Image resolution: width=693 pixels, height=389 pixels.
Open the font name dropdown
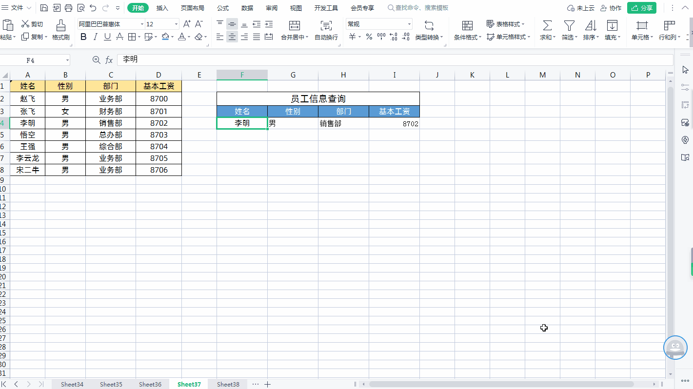[x=142, y=24]
